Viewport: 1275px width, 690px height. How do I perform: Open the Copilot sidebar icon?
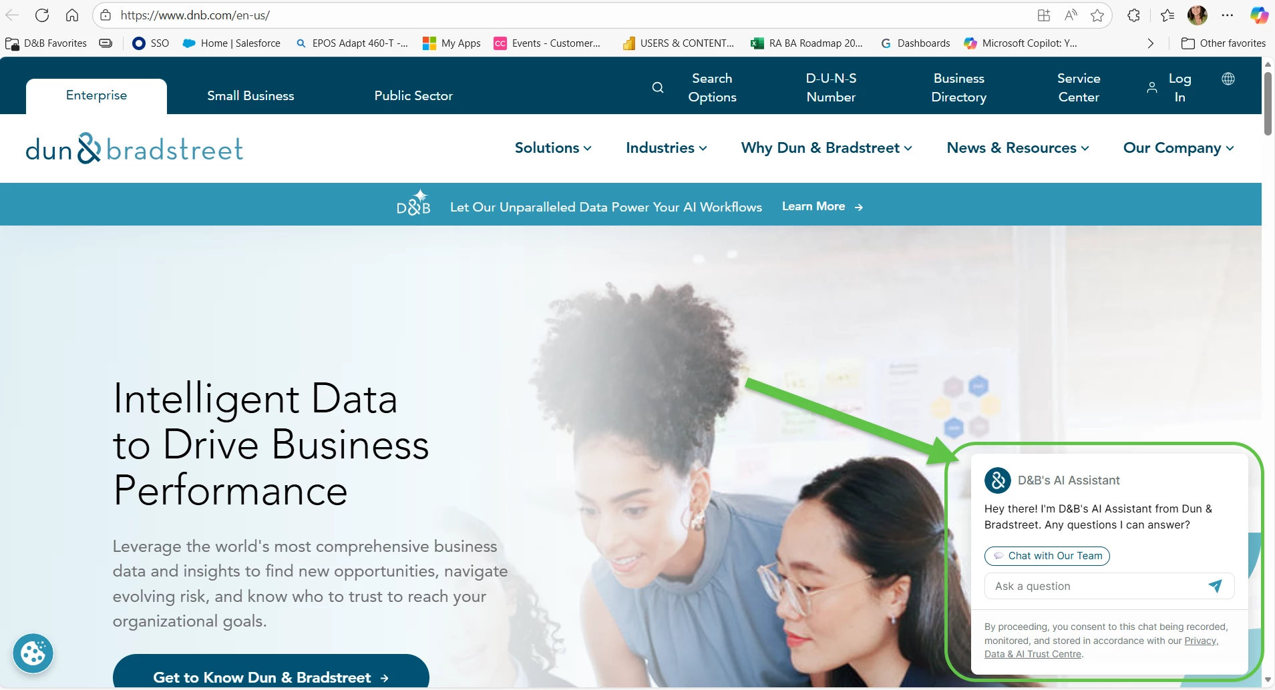(1259, 15)
